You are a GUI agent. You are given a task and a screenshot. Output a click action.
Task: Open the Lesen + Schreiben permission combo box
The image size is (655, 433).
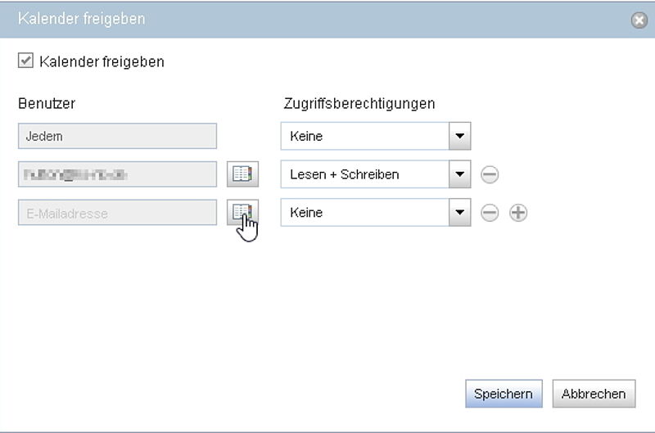pos(376,174)
